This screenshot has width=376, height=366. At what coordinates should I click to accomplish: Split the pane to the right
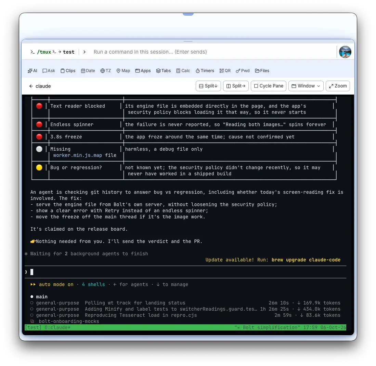pyautogui.click(x=236, y=86)
